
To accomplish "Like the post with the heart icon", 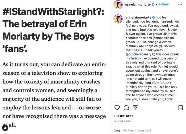I will (117, 108).
